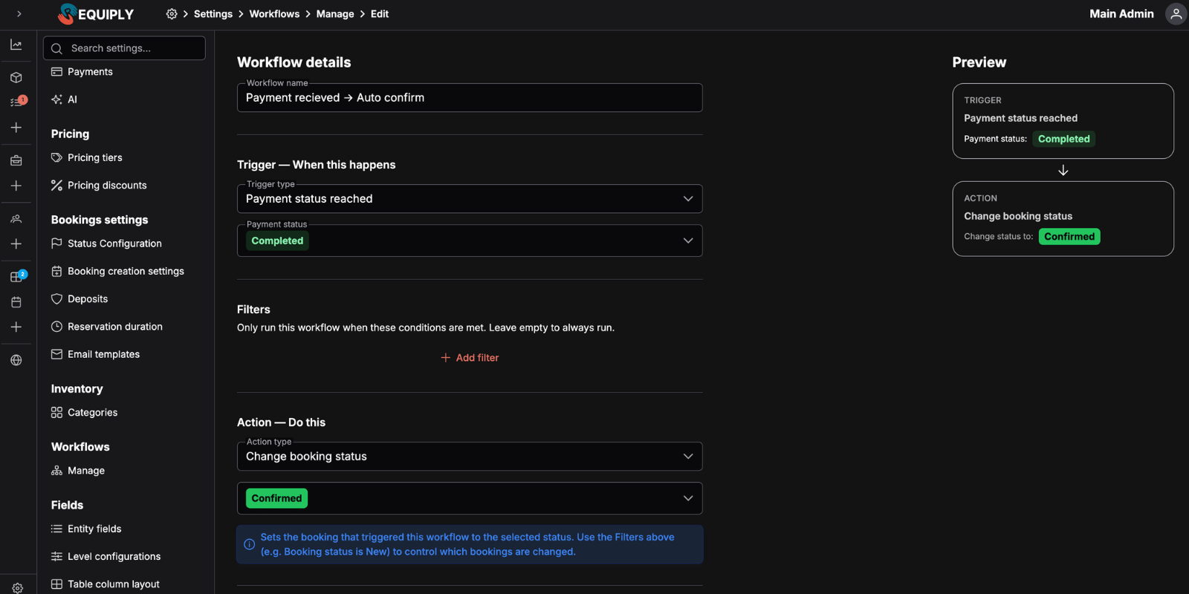Open Booking creation settings in the sidebar
Image resolution: width=1189 pixels, height=594 pixels.
(118, 272)
